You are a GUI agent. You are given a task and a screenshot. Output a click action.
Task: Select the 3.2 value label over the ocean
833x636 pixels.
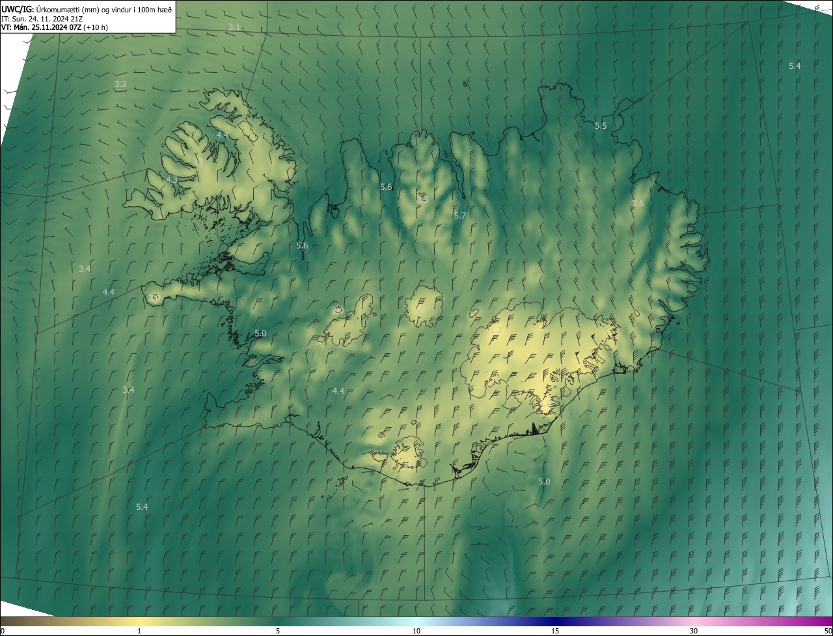120,84
